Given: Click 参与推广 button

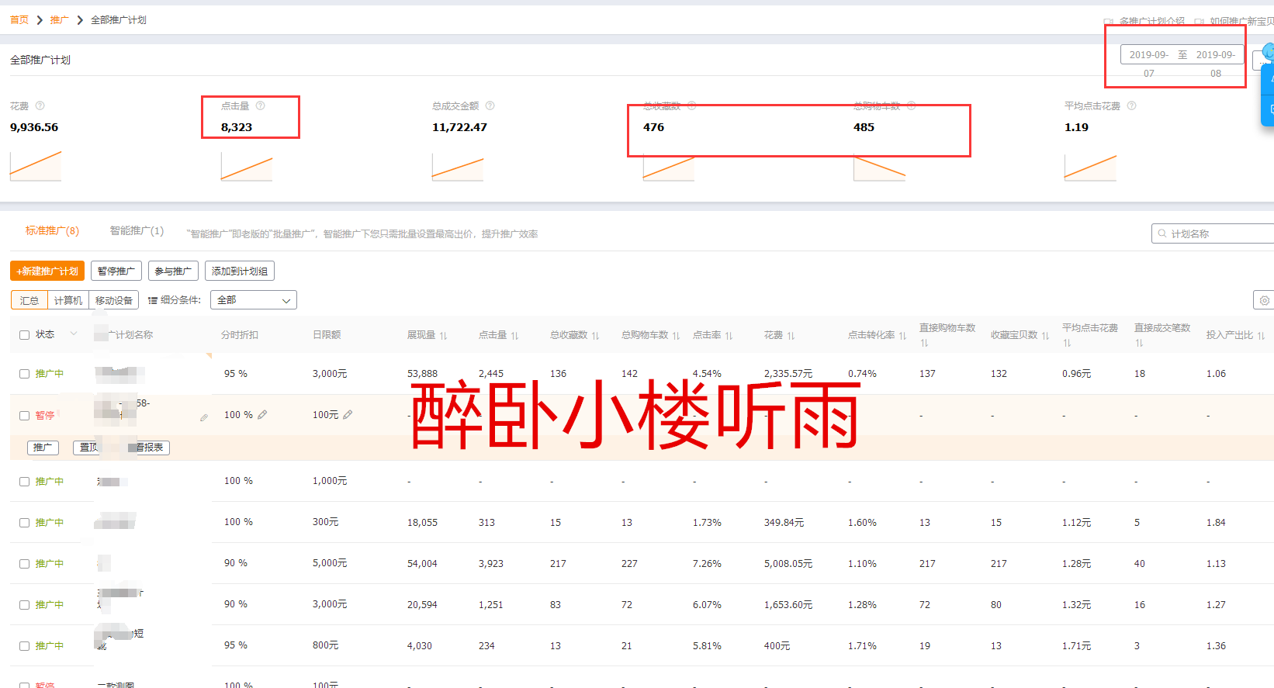Looking at the screenshot, I should tap(173, 271).
